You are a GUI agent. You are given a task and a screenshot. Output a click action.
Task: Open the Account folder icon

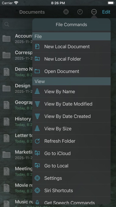click(x=7, y=39)
